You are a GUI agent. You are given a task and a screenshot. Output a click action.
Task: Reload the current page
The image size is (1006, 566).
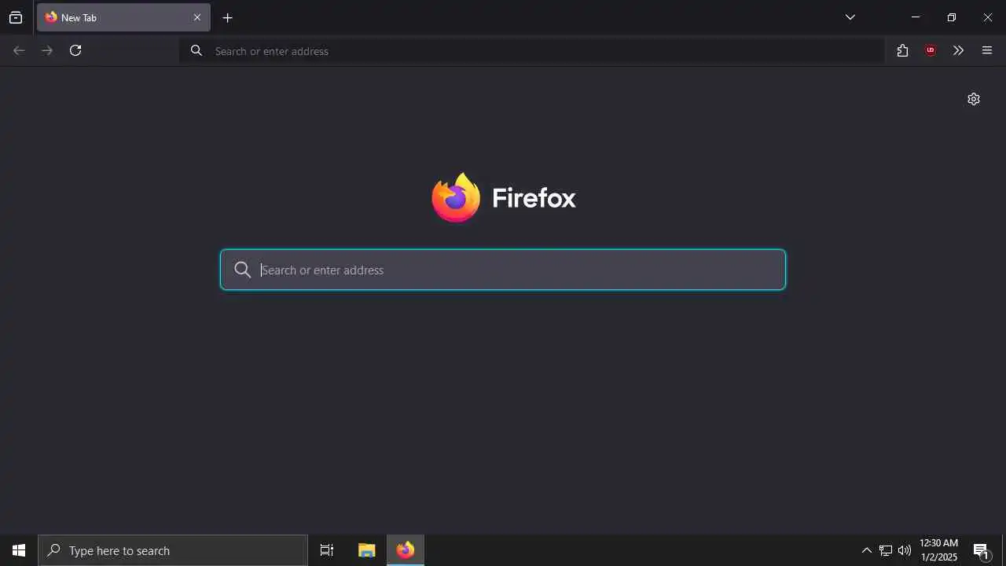[75, 50]
